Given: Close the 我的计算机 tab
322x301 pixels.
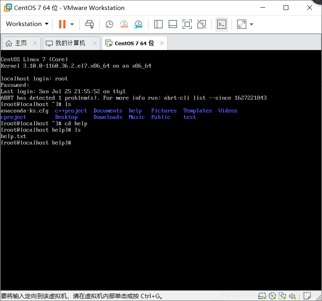Looking at the screenshot, I should [x=95, y=43].
